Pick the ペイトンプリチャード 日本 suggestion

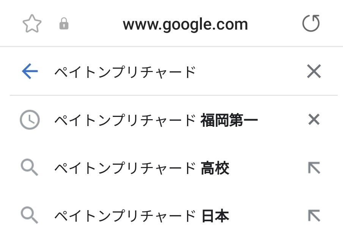pos(141,216)
